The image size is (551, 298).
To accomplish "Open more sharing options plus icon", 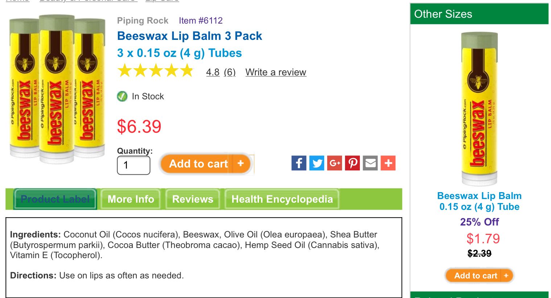I will (x=388, y=163).
